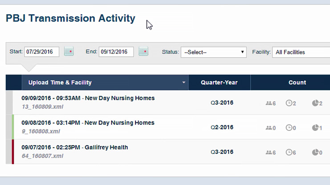The image size is (330, 185).
Task: Click the Start date input field
Action: [41, 52]
